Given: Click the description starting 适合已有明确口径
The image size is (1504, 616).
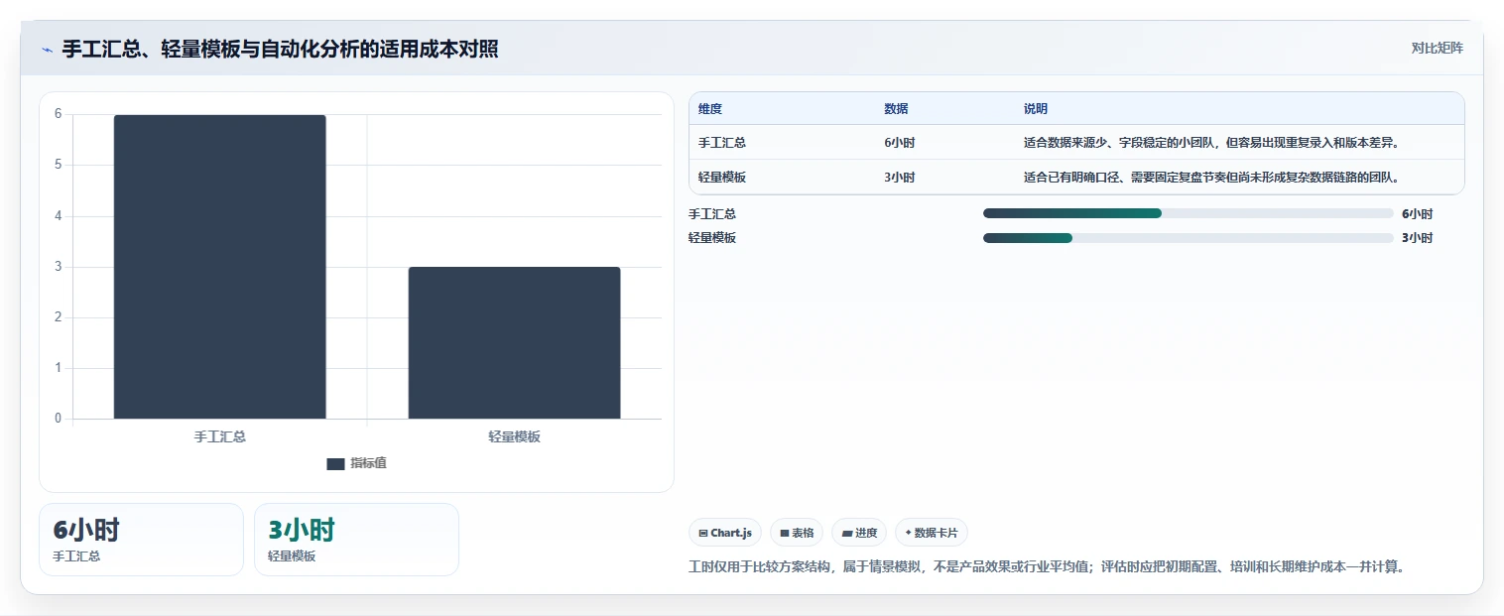Looking at the screenshot, I should click(x=1211, y=178).
